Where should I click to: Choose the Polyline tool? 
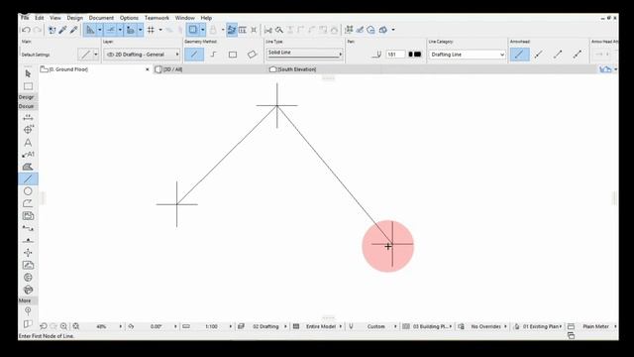28,203
